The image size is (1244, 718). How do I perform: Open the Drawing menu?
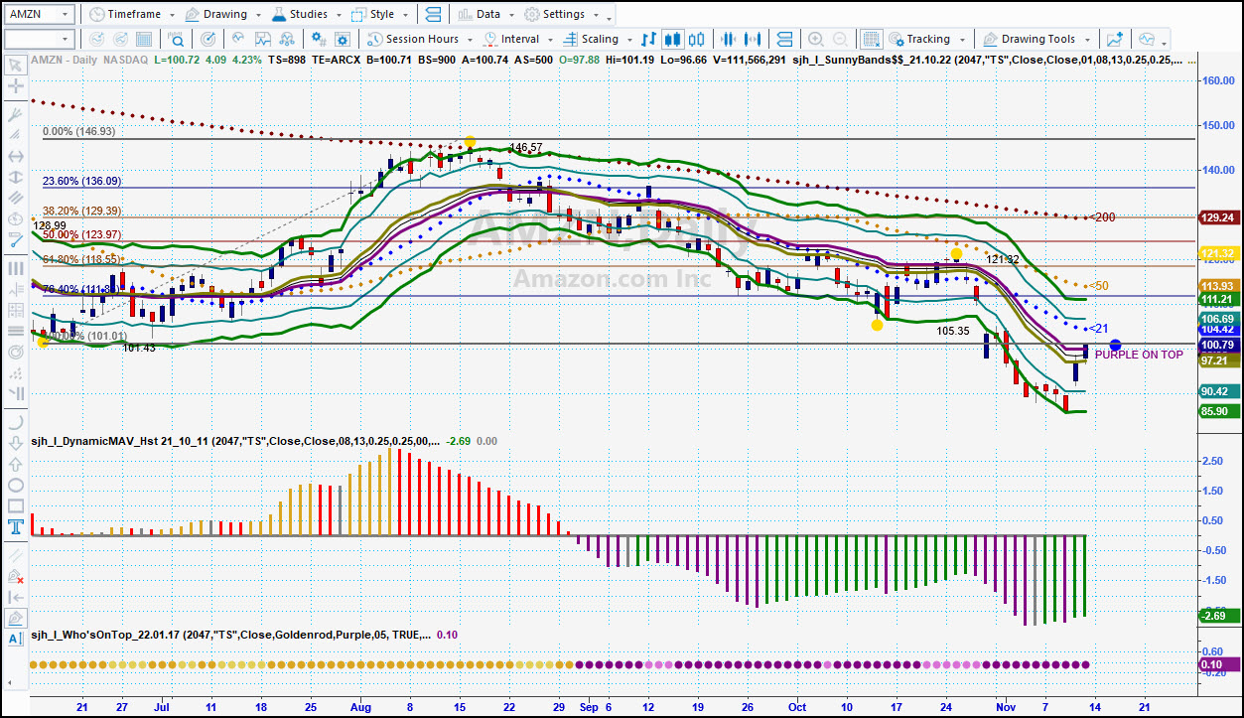(x=222, y=15)
